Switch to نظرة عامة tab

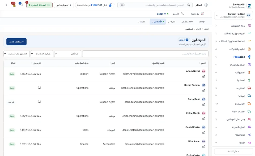(x=197, y=14)
